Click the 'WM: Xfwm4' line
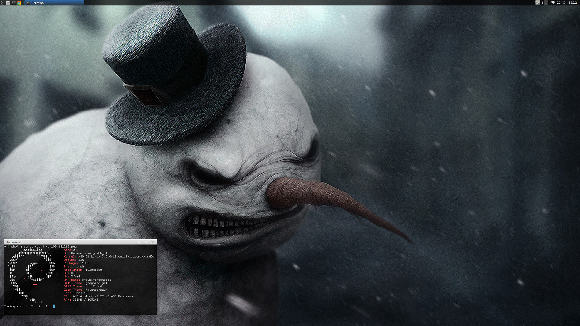The image size is (580, 326). pos(72,276)
